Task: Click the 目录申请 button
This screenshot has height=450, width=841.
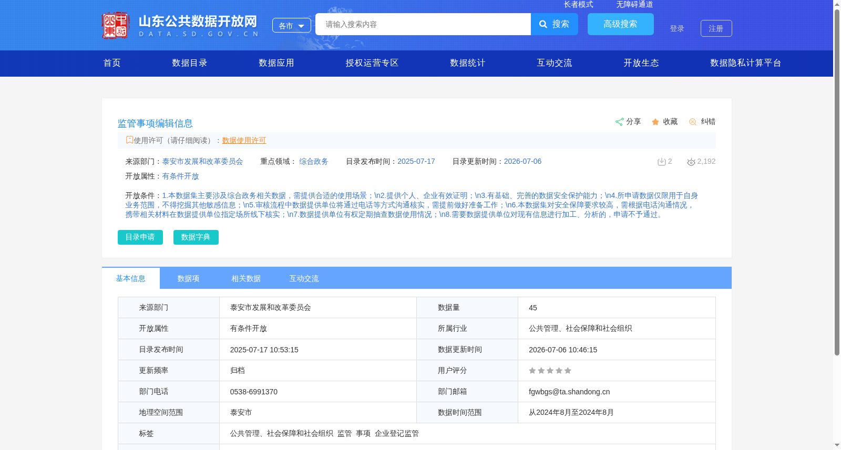Action: 140,237
